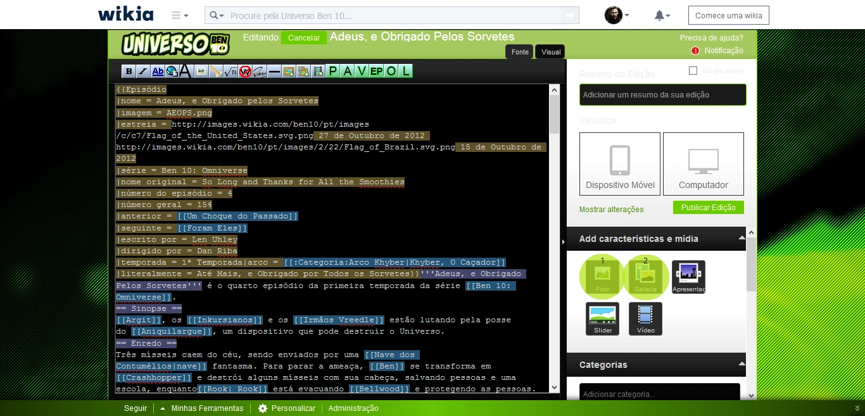Expand search scope magnifier dropdown
Image resolution: width=865 pixels, height=416 pixels.
[217, 15]
